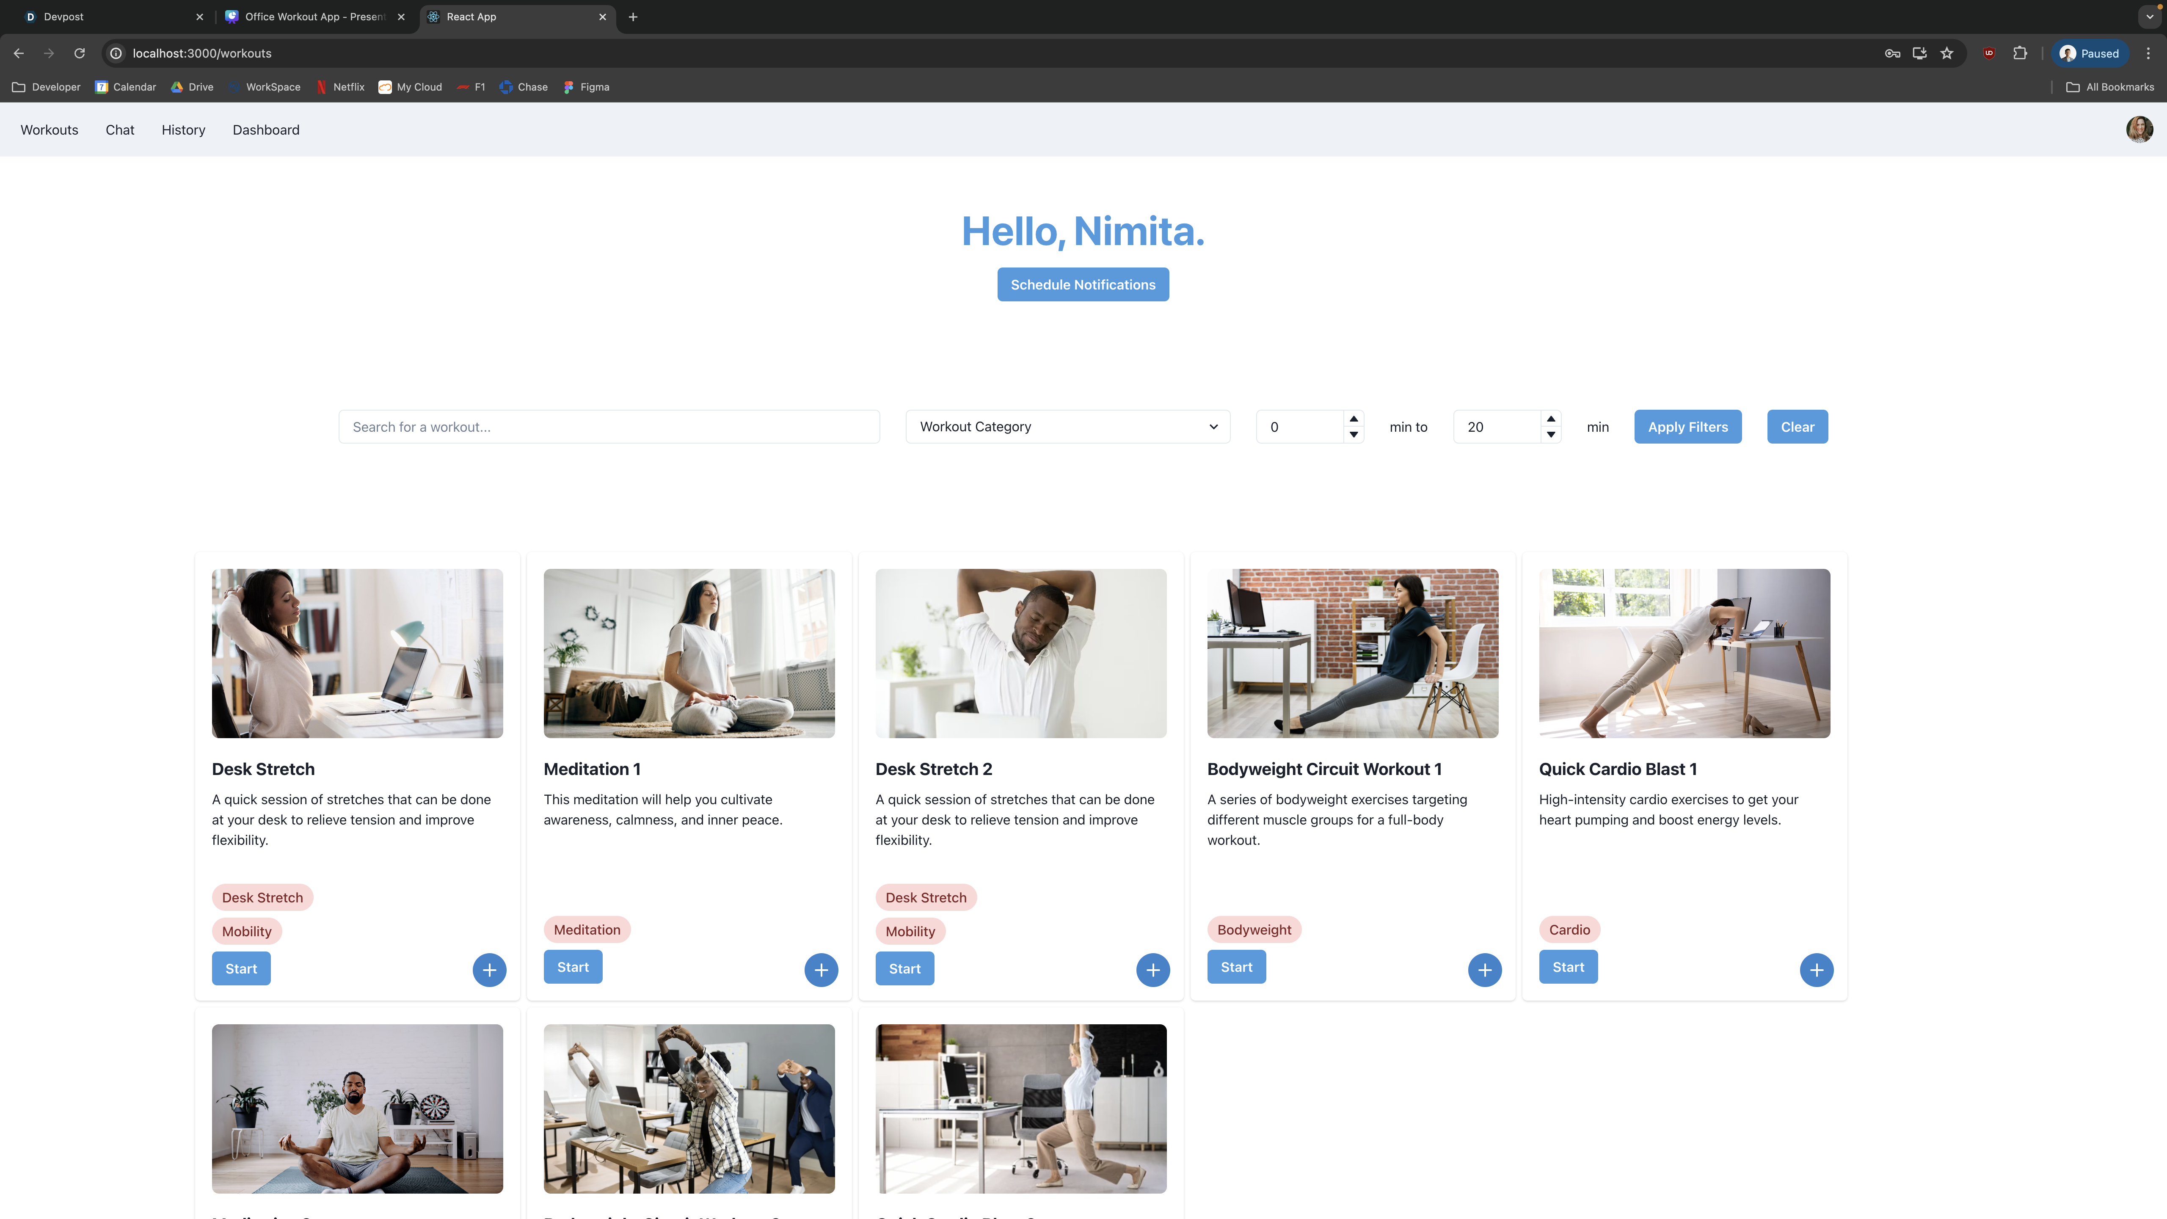Click plus icon on Quick Cardio Blast 1 card
The image size is (2167, 1219).
click(x=1816, y=969)
